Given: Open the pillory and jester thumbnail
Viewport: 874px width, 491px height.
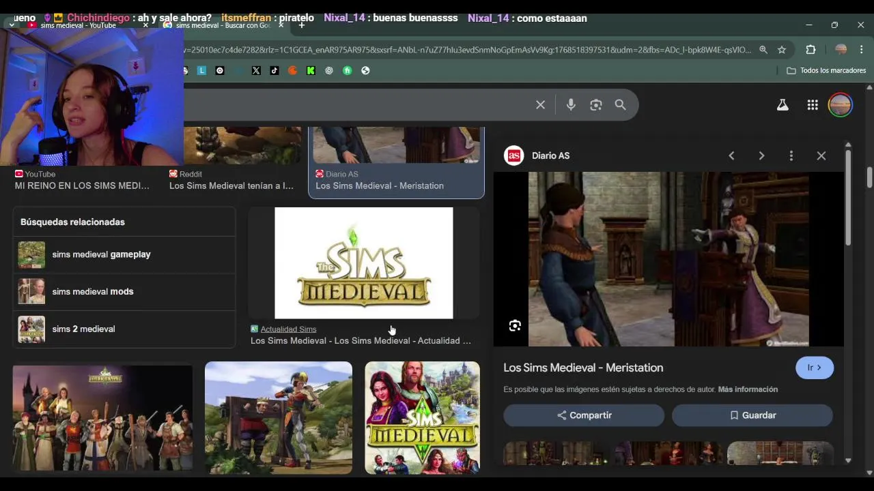Looking at the screenshot, I should (279, 417).
